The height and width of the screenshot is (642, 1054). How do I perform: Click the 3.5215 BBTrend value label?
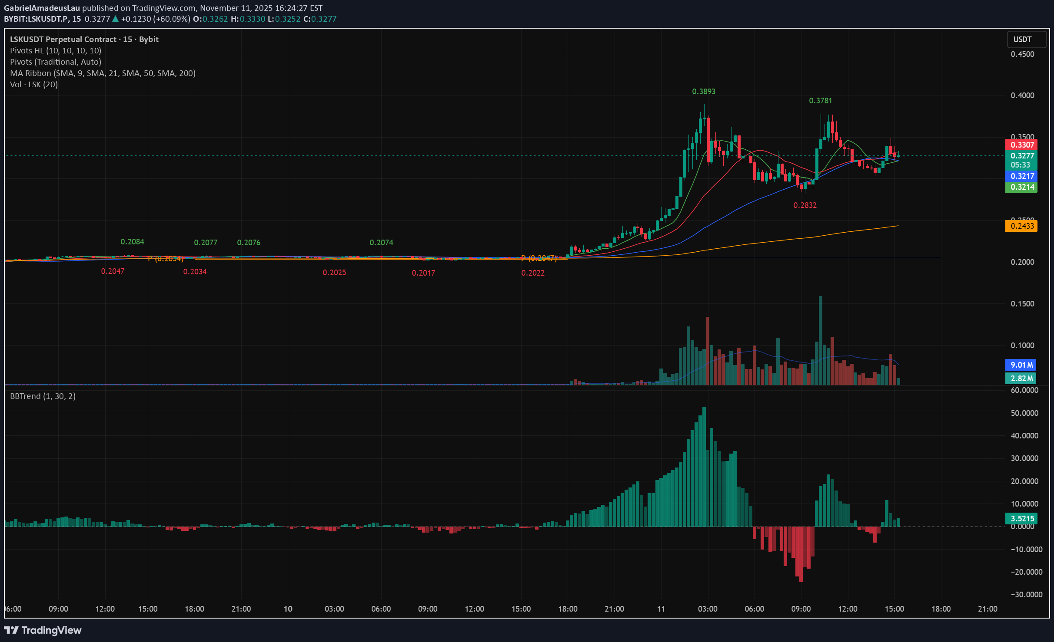1021,518
